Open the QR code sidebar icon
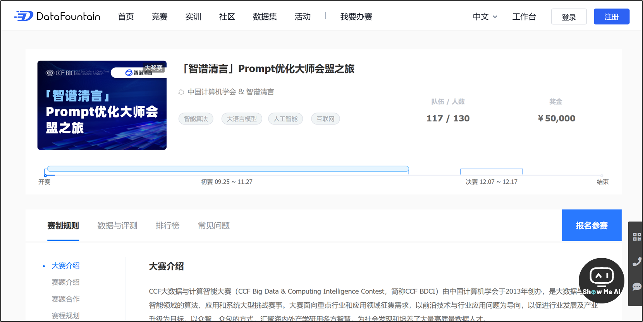The width and height of the screenshot is (643, 322). tap(637, 237)
